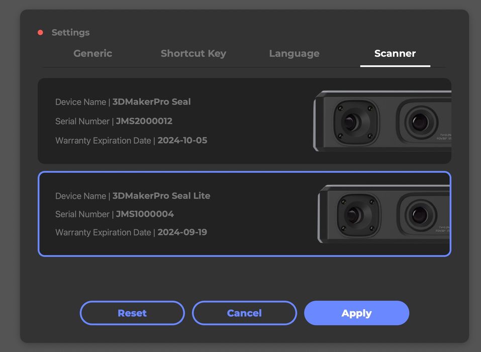Click right camera lens on Seal Lite image
The width and height of the screenshot is (481, 352).
(420, 215)
